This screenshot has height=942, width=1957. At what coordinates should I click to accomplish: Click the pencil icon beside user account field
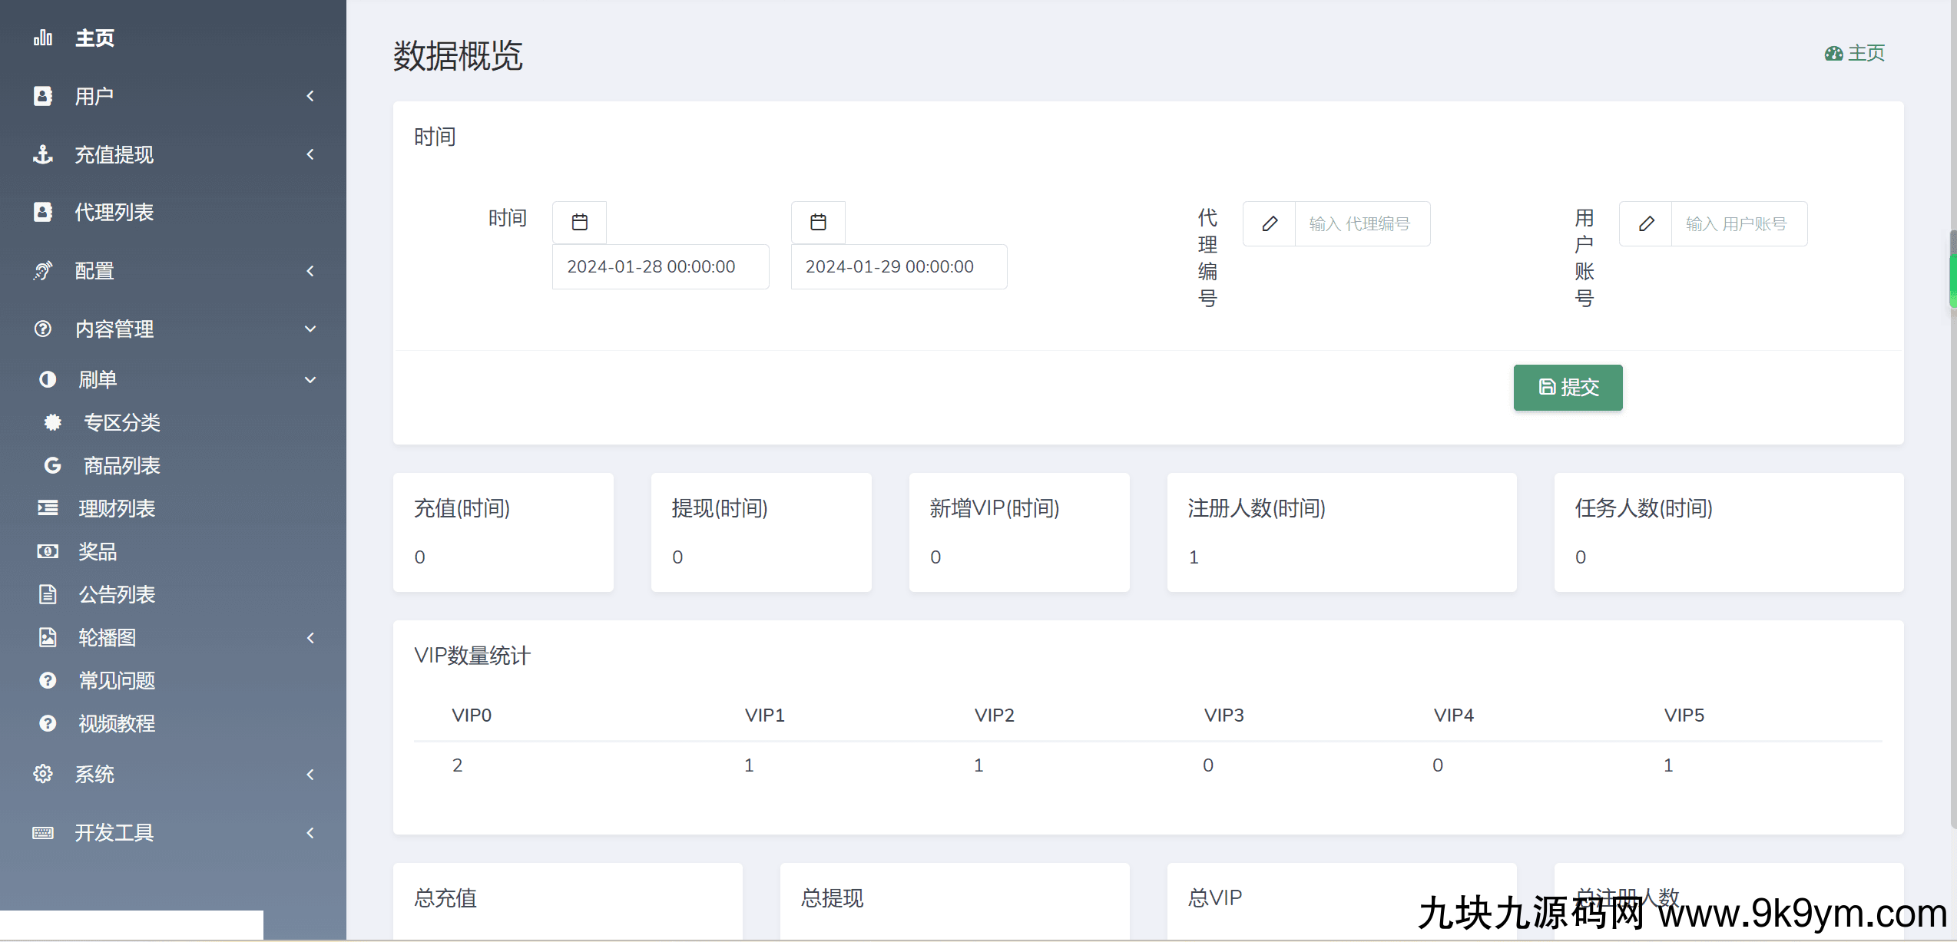pos(1646,223)
